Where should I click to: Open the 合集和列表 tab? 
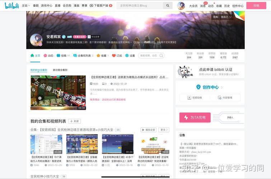(83, 55)
